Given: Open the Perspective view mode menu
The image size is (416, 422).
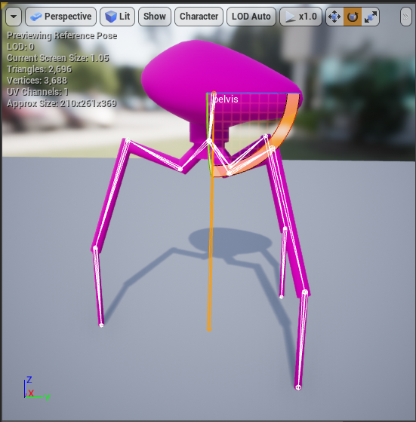Looking at the screenshot, I should click(x=60, y=17).
